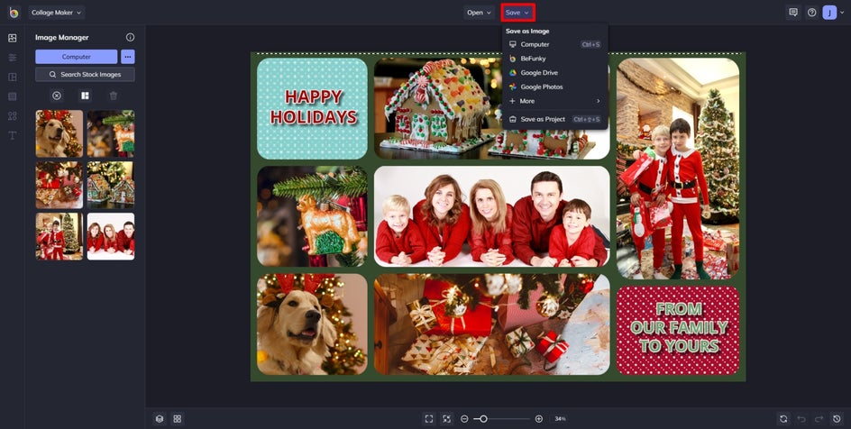Open the Patterns sidebar icon
The image size is (851, 429).
pyautogui.click(x=13, y=96)
